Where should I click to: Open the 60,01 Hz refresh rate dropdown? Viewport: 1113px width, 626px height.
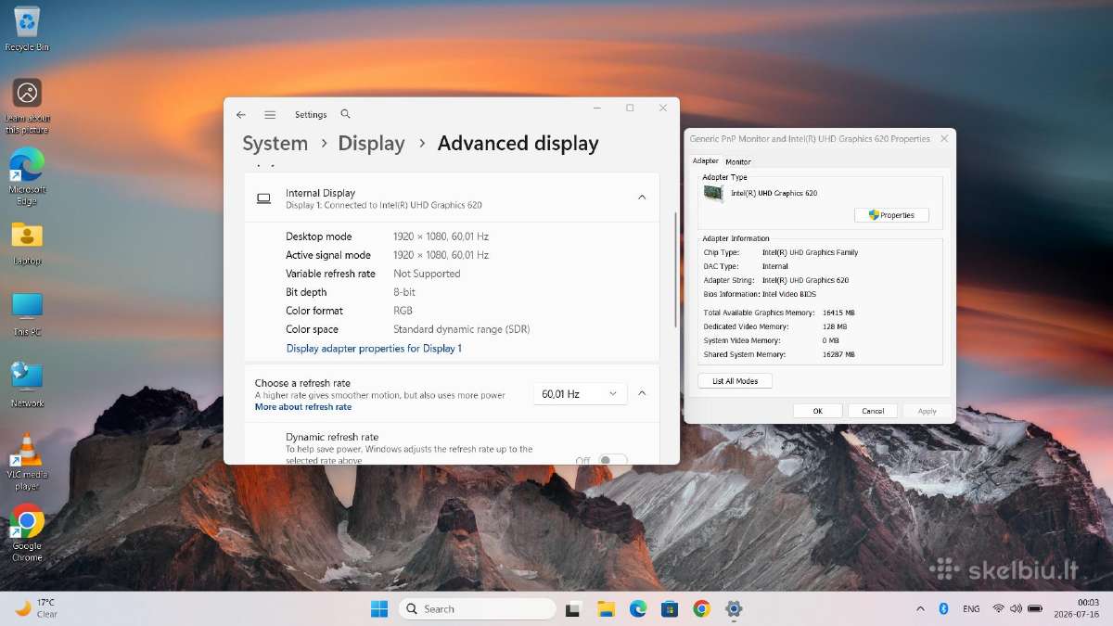pos(580,394)
